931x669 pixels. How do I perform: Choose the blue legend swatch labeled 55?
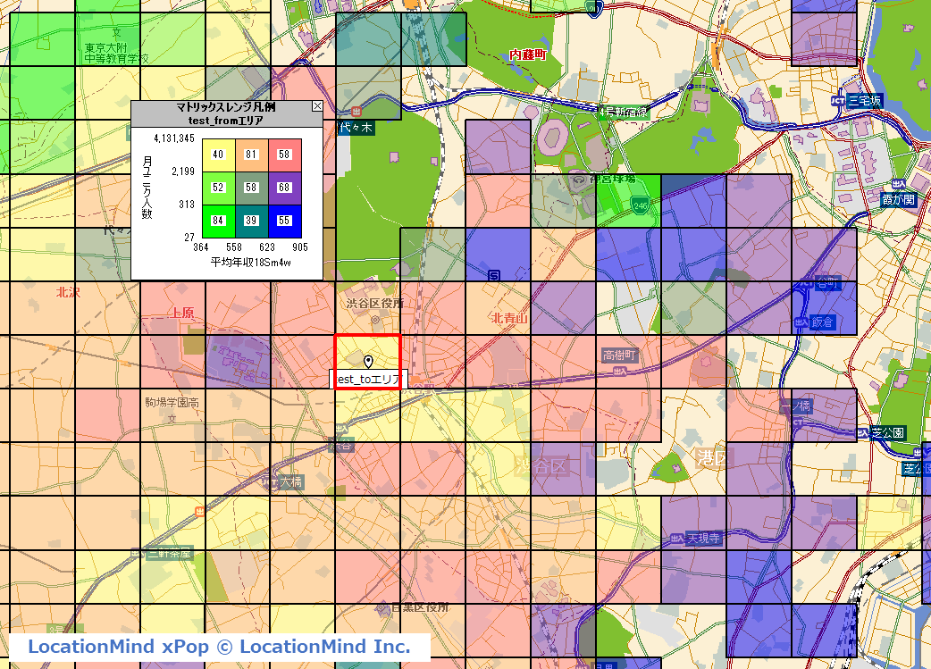point(285,221)
